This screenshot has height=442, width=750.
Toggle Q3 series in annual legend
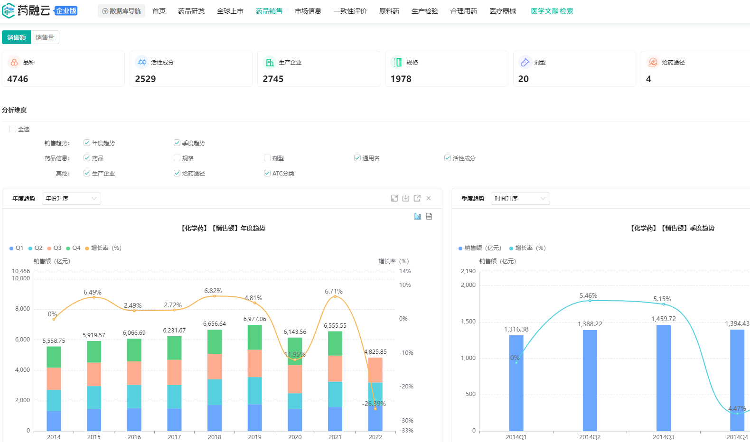[55, 248]
